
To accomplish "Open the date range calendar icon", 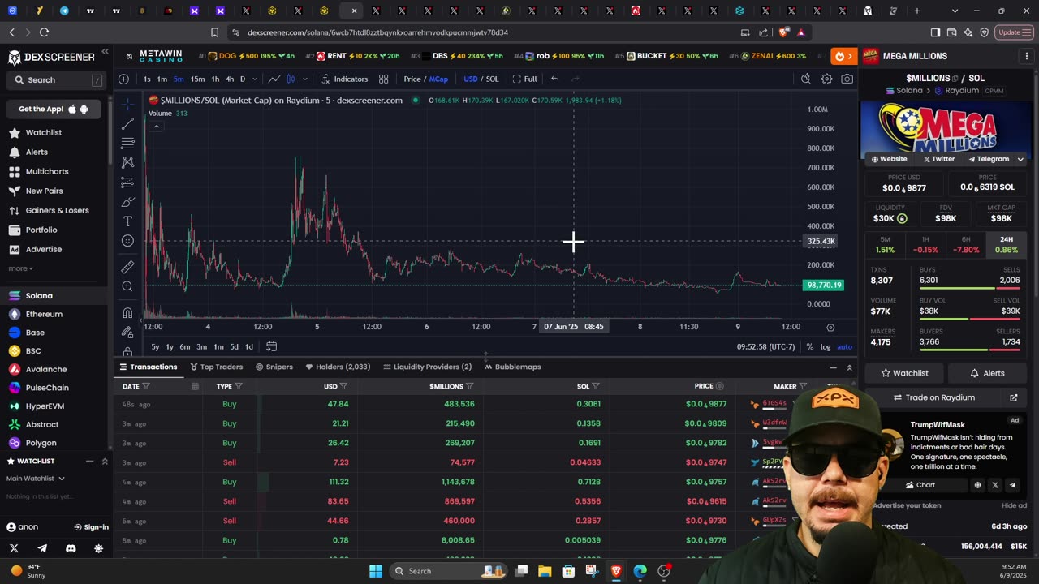I will (x=271, y=346).
